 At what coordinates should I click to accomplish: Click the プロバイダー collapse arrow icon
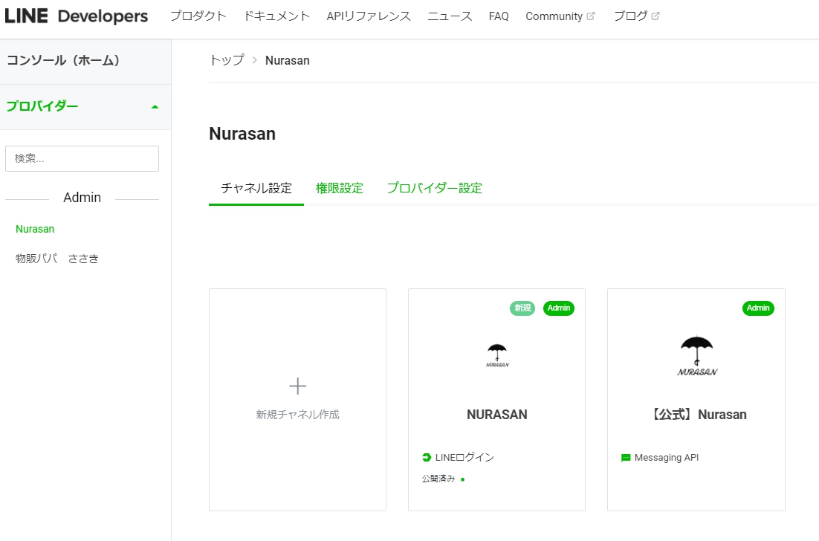point(155,107)
